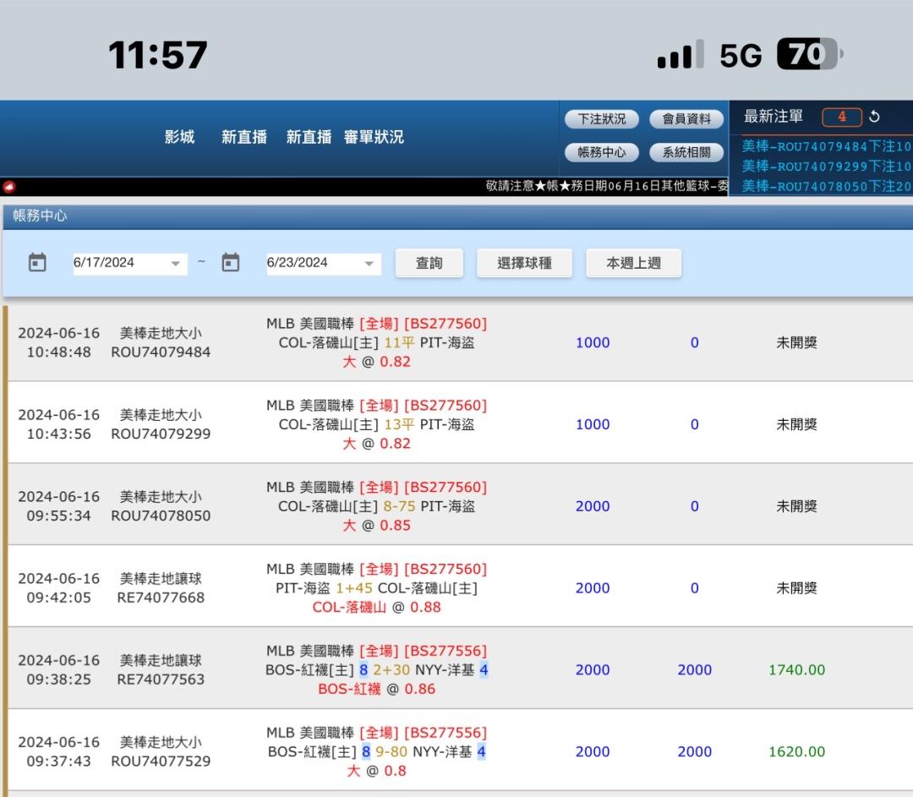Click the 11平 handicap value

coord(399,343)
